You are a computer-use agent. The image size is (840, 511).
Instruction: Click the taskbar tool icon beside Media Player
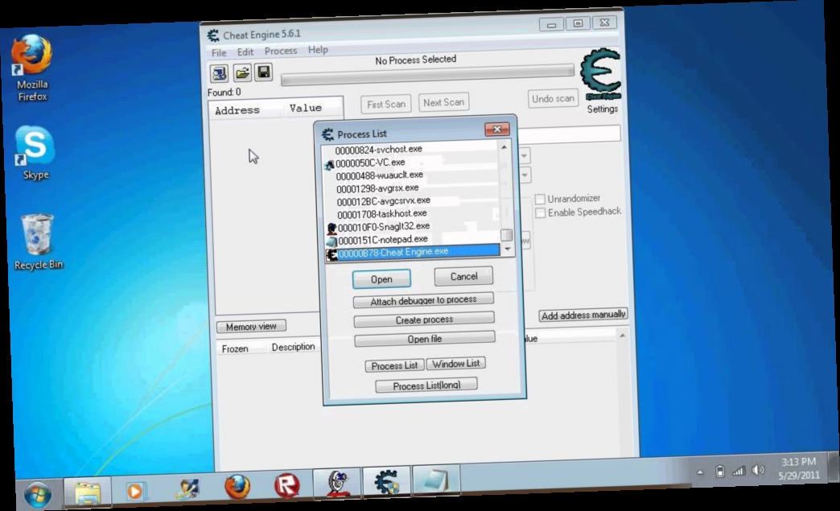pos(187,489)
